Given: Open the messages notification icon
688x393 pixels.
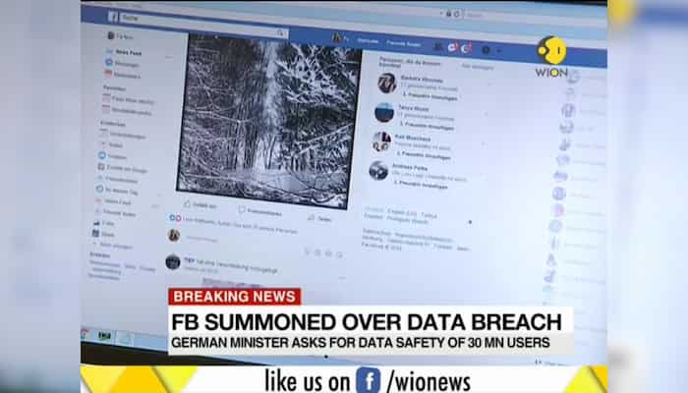Looking at the screenshot, I should coord(452,47).
